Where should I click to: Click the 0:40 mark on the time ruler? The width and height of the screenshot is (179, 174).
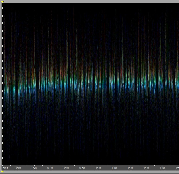pos(66,168)
